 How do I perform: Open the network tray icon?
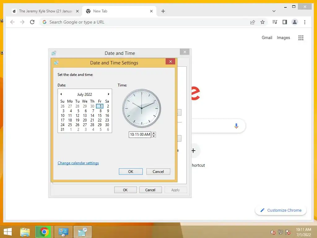pos(280,232)
